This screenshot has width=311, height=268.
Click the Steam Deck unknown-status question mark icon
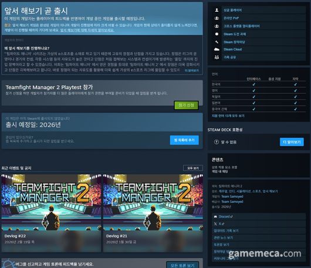[x=216, y=142]
